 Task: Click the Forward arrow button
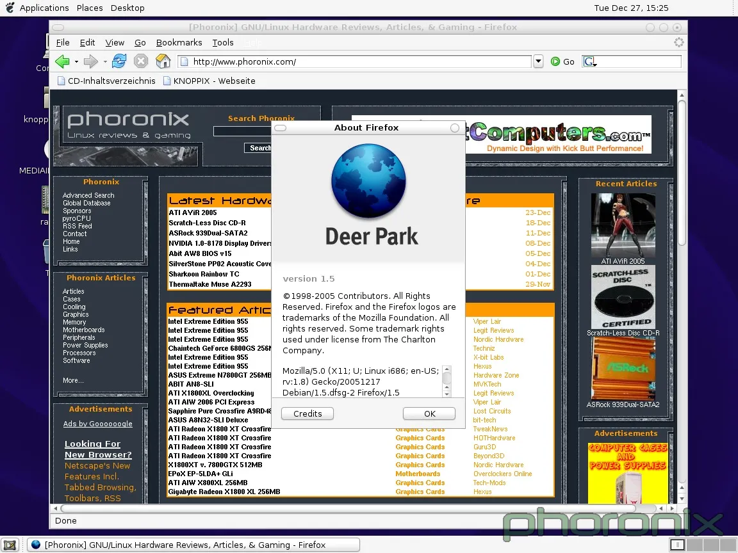[90, 61]
